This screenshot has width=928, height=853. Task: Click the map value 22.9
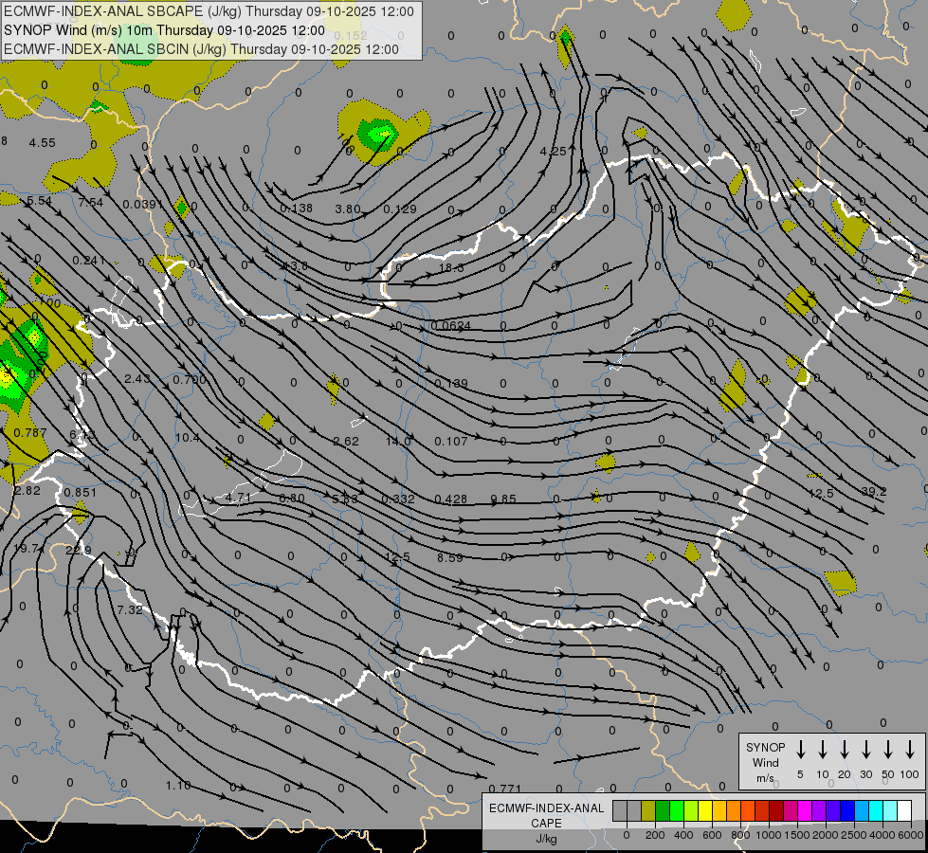tap(78, 550)
